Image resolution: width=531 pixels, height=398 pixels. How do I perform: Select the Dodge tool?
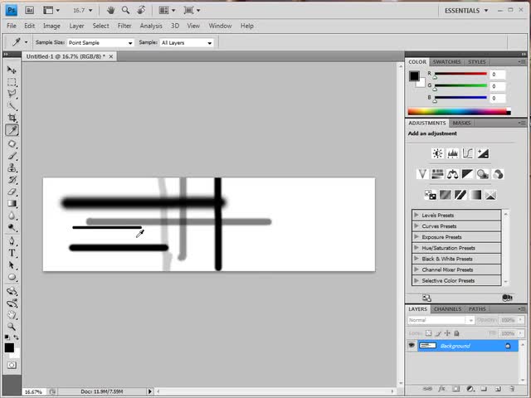click(12, 227)
